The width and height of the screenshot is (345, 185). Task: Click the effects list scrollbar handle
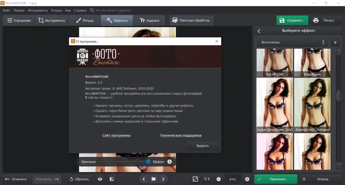pos(339,96)
